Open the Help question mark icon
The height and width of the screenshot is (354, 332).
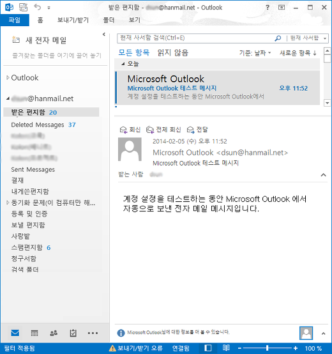coord(268,8)
